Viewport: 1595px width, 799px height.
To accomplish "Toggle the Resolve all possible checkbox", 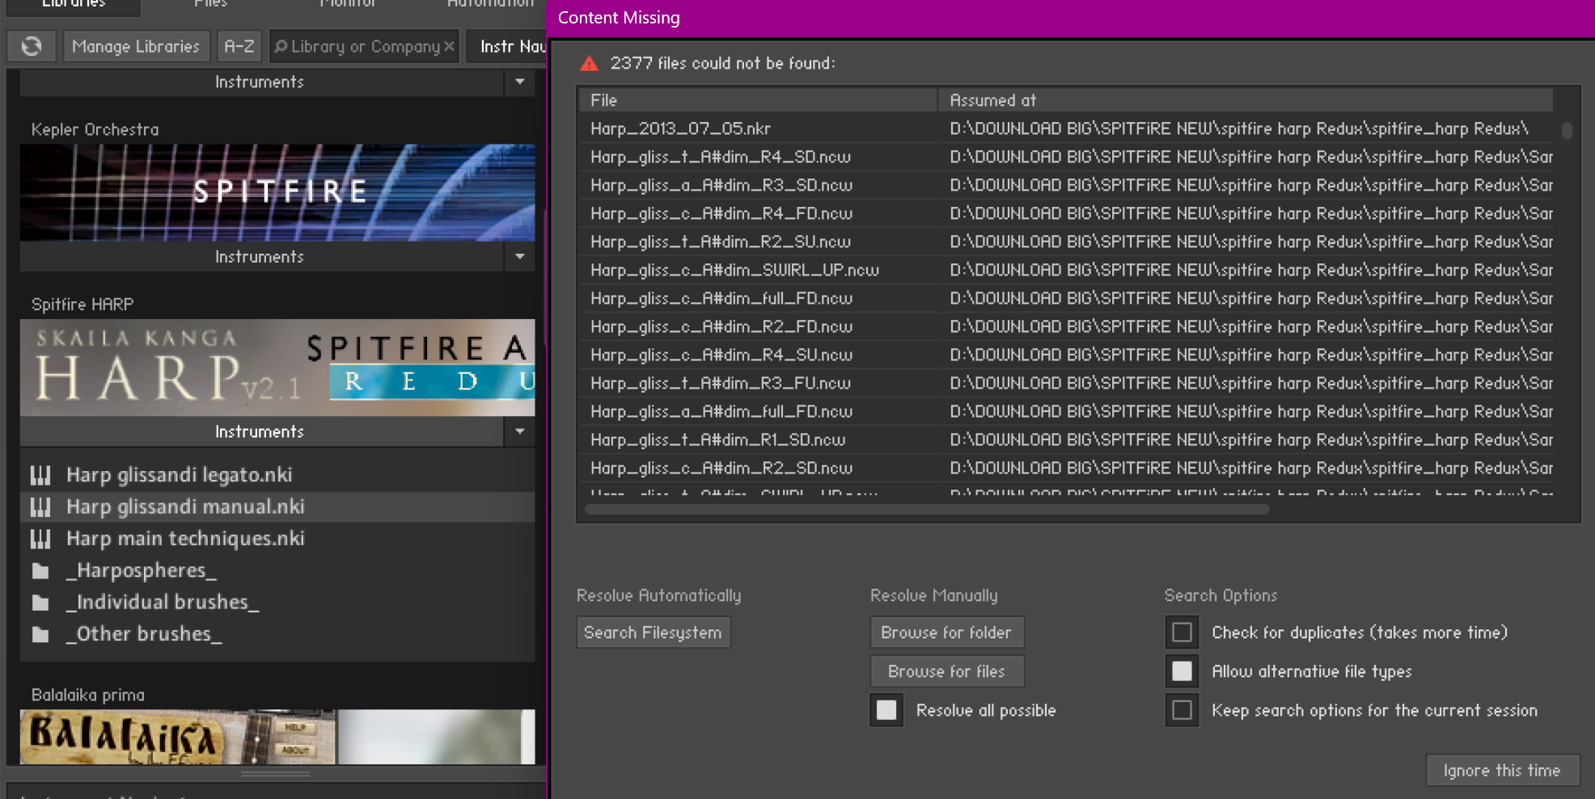I will click(x=886, y=710).
